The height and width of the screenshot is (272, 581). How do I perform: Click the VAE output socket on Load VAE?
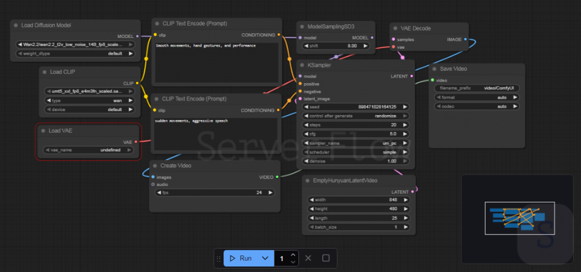click(136, 142)
